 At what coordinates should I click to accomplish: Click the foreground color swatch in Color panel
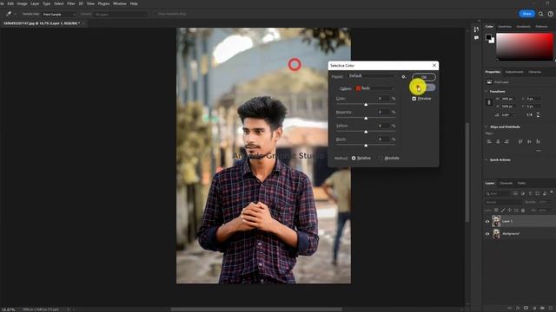pyautogui.click(x=488, y=37)
